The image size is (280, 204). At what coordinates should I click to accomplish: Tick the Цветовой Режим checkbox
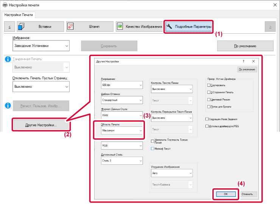208,99
